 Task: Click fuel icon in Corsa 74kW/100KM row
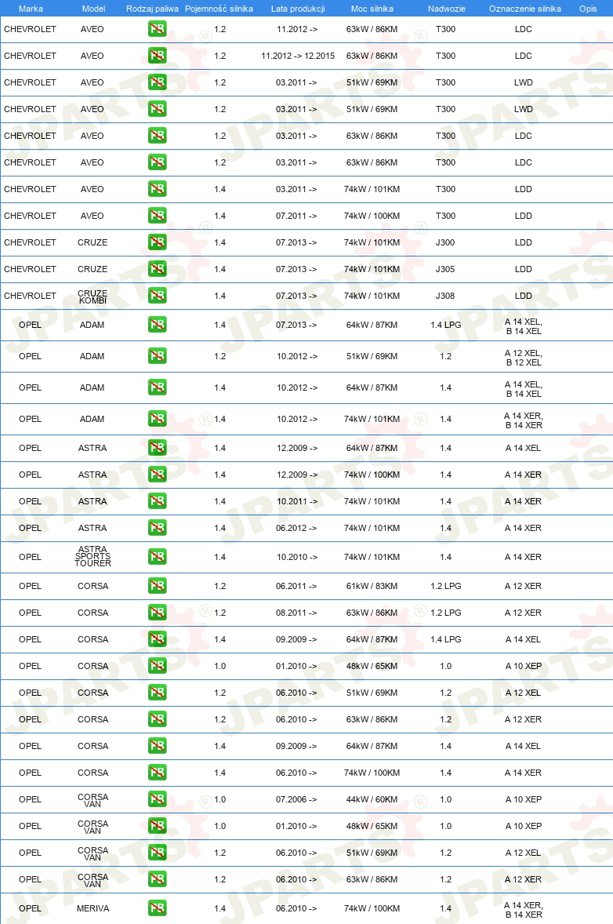point(158,773)
